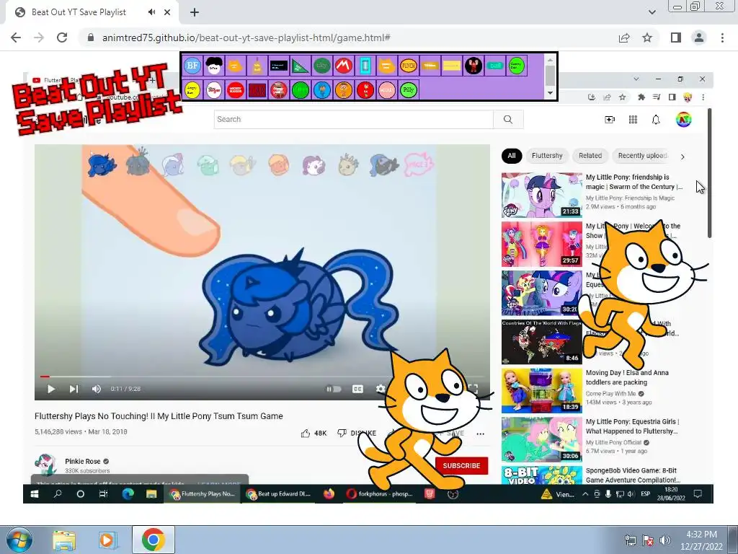The width and height of the screenshot is (738, 554).
Task: Choose the Wreck-It Ralph character icon
Action: [474, 66]
